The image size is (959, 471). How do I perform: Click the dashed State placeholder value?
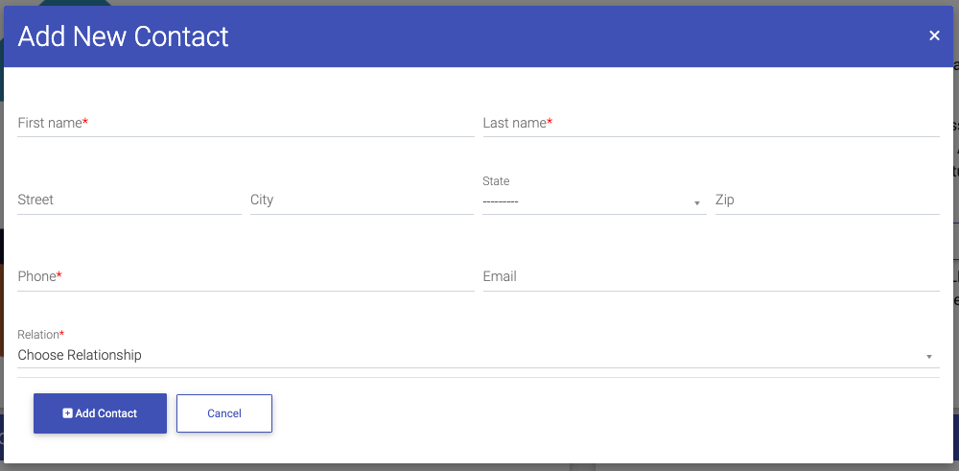pyautogui.click(x=501, y=201)
